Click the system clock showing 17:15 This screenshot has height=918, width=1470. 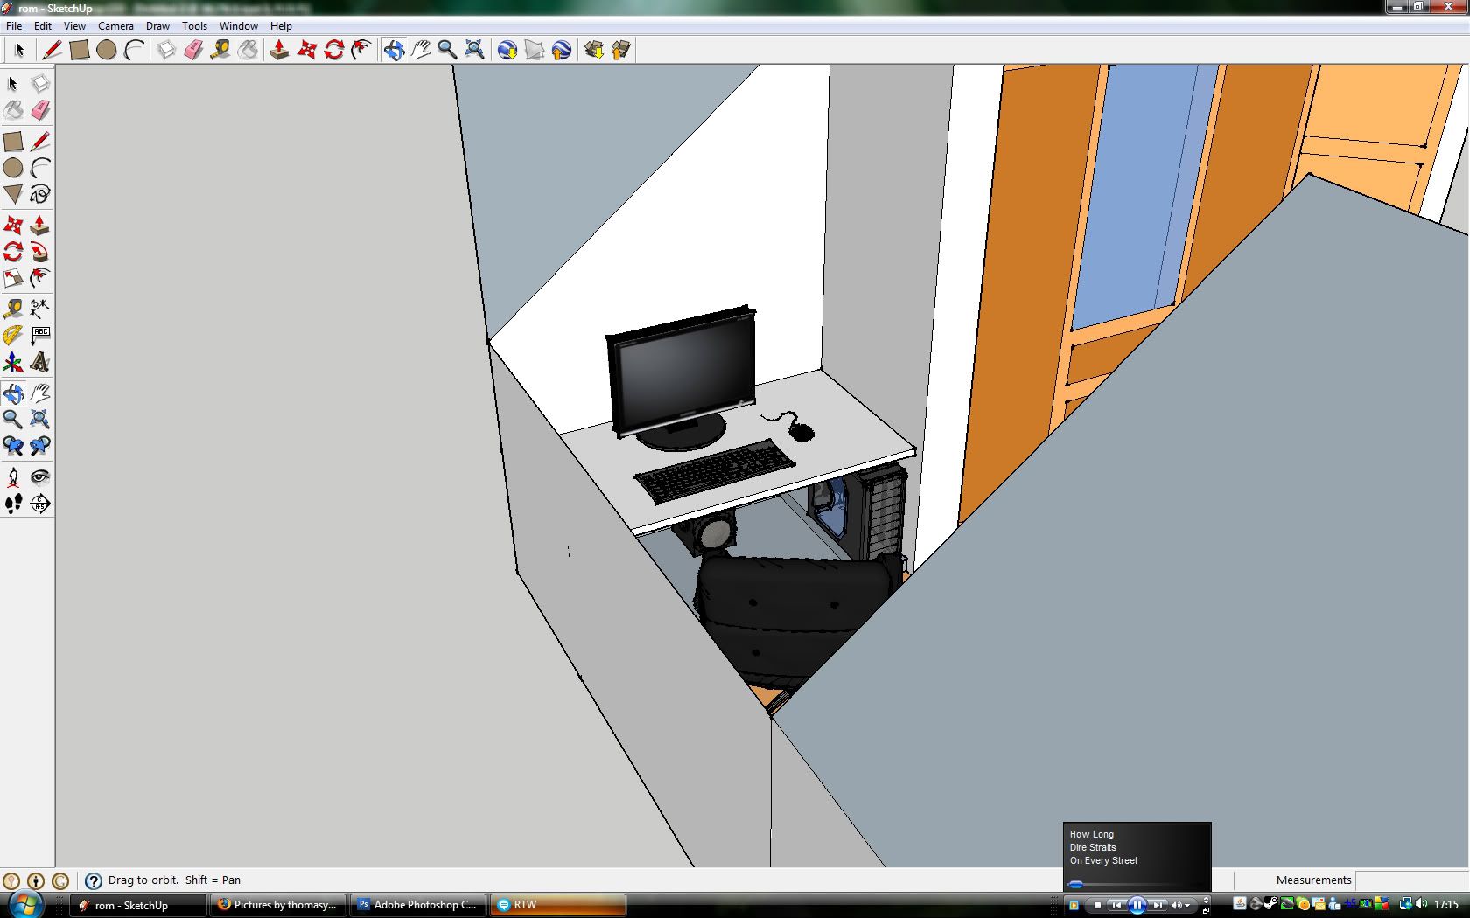coord(1446,904)
